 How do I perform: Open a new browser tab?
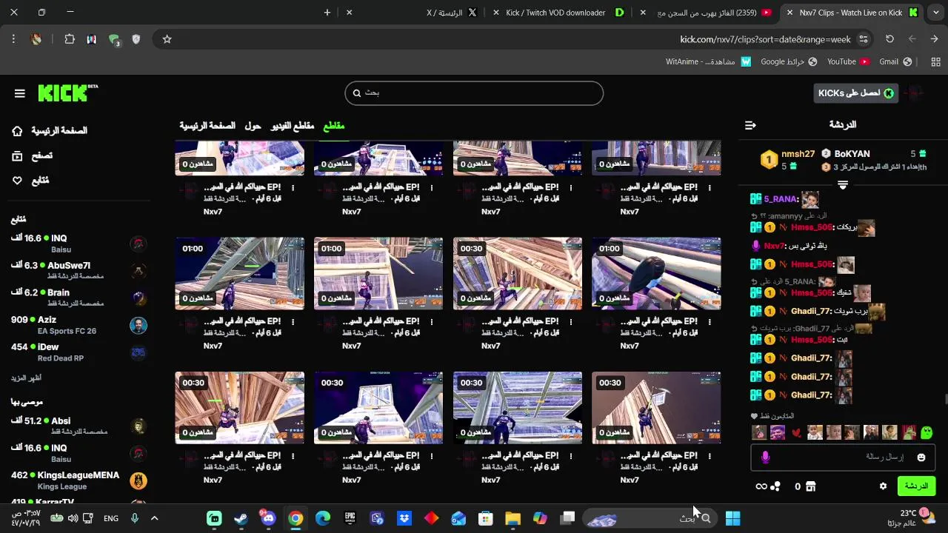click(327, 13)
